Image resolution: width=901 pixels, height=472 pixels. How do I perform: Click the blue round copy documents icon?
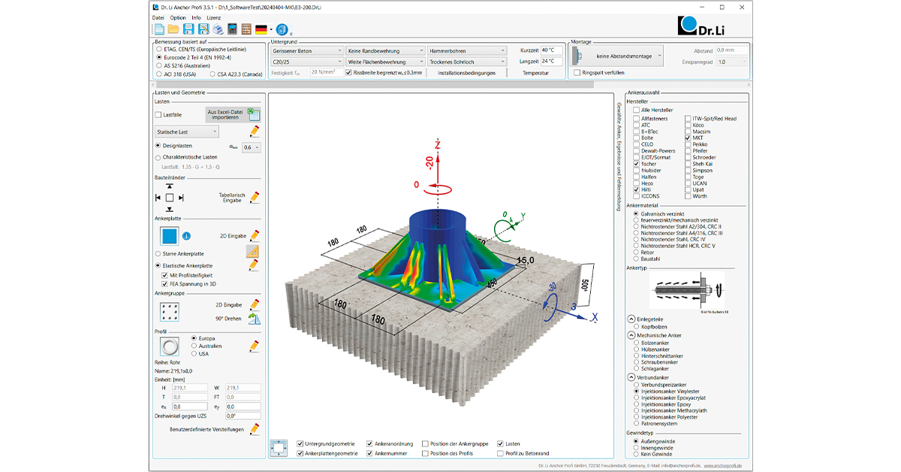coord(282,29)
